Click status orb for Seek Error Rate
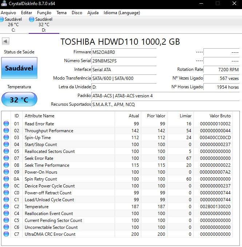Image resolution: width=242 pixels, height=247 pixels. pos(6,158)
